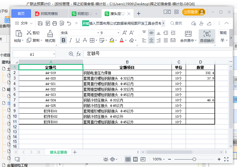237x167 pixels.
Task: Switch to the 钢筋定 document tab
Action: point(85,14)
